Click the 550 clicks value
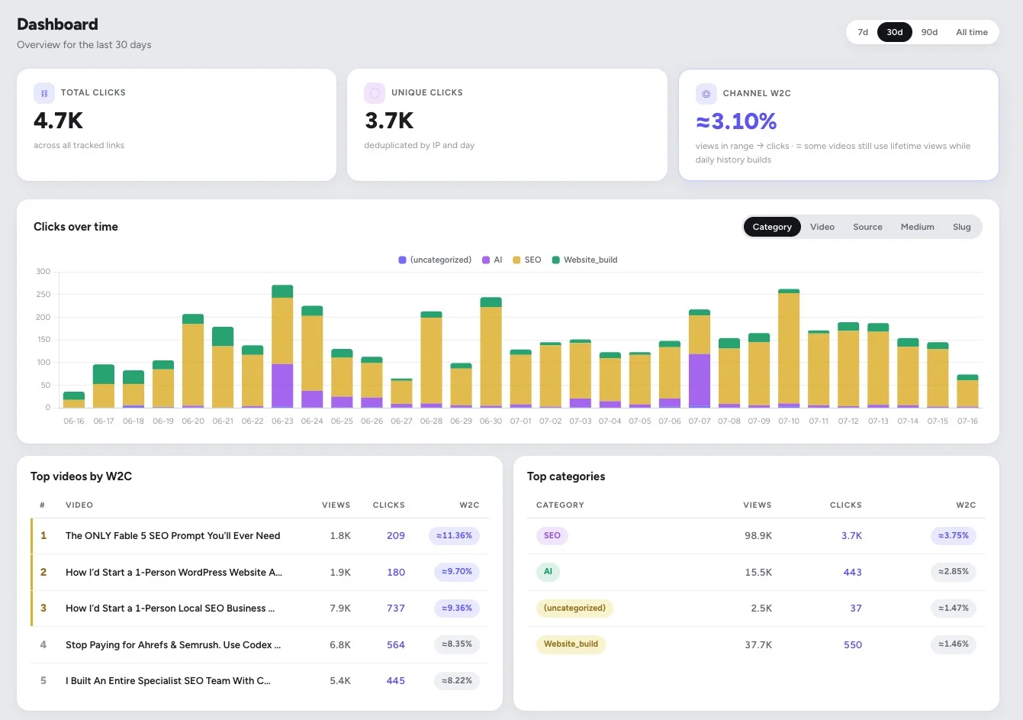 pos(853,645)
